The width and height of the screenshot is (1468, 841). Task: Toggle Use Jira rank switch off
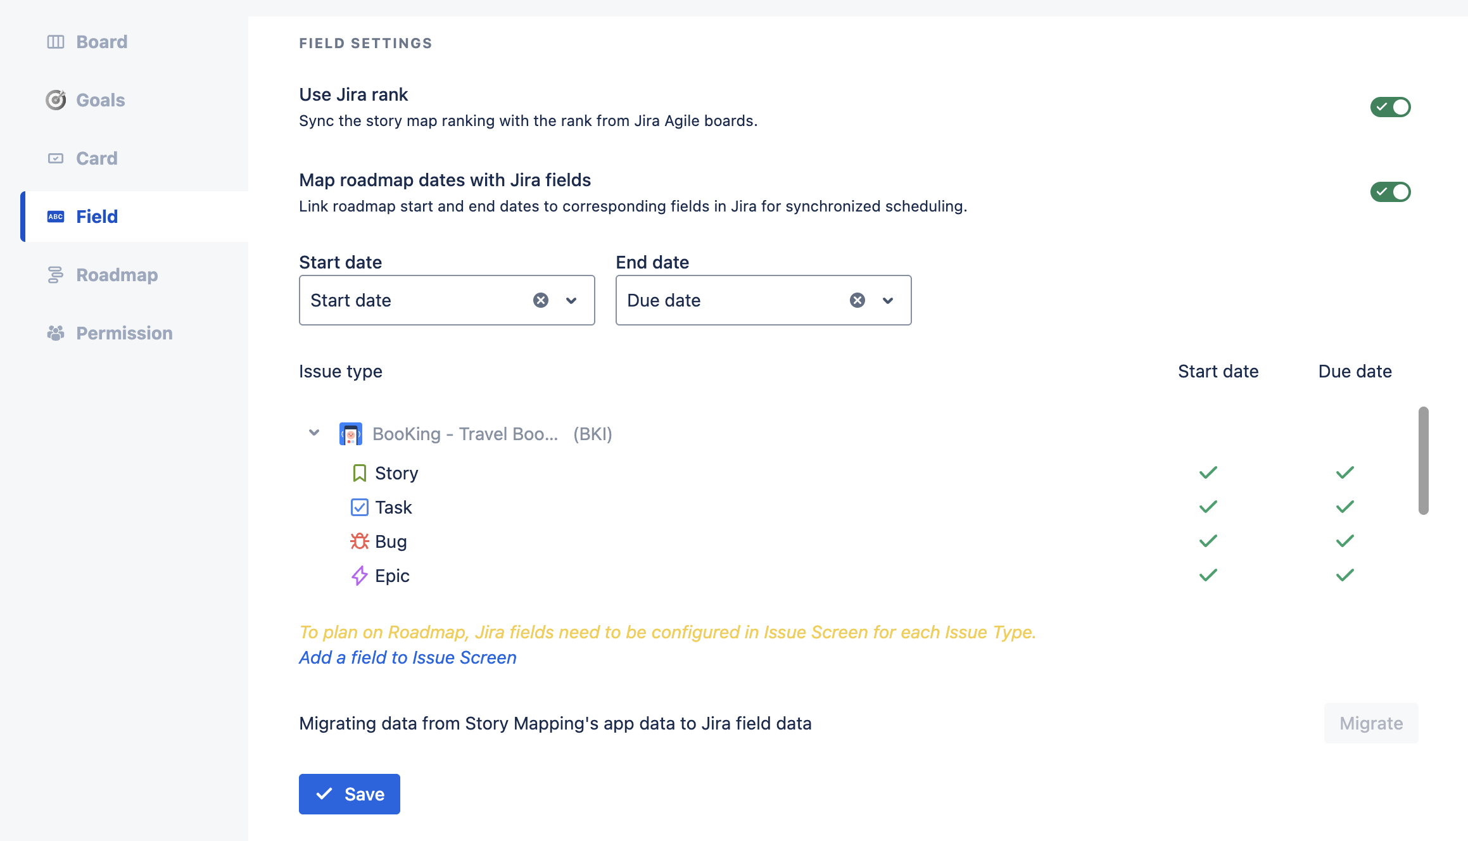[1390, 107]
